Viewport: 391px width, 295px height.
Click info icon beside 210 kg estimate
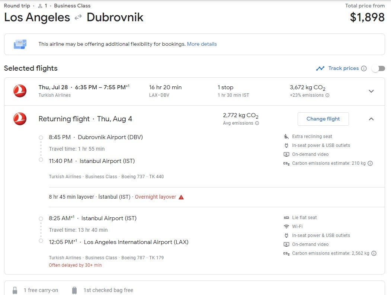click(370, 163)
